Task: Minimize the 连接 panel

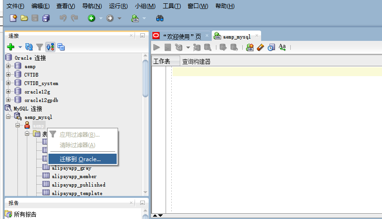Action: click(143, 36)
